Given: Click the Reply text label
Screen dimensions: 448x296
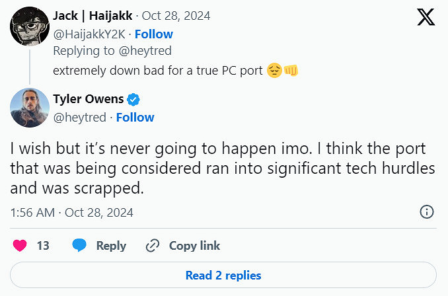Looking at the screenshot, I should click(111, 245).
